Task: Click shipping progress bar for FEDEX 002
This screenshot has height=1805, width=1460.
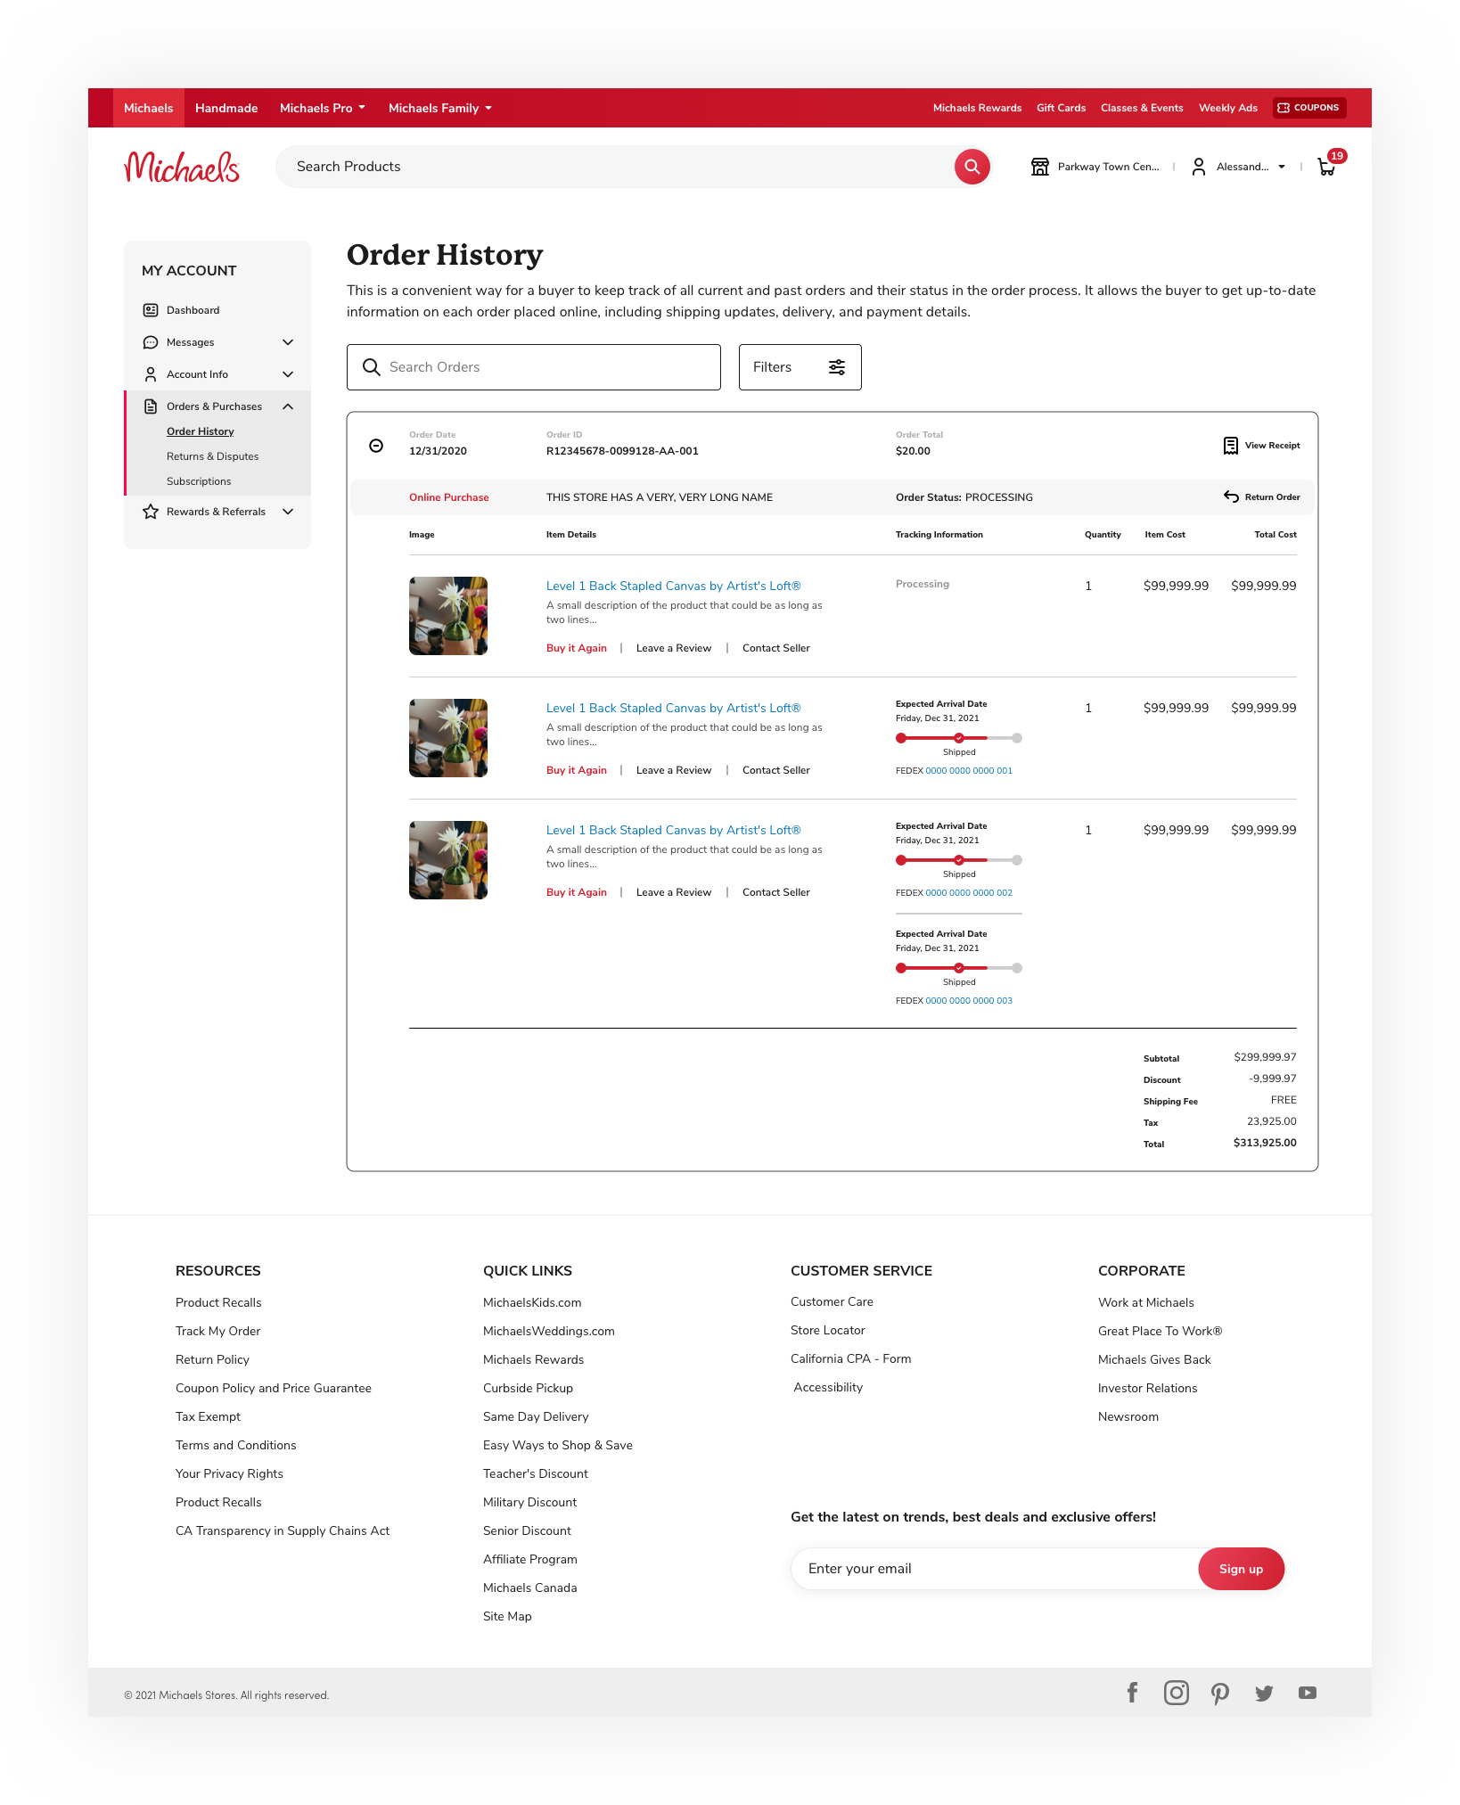Action: pos(959,860)
